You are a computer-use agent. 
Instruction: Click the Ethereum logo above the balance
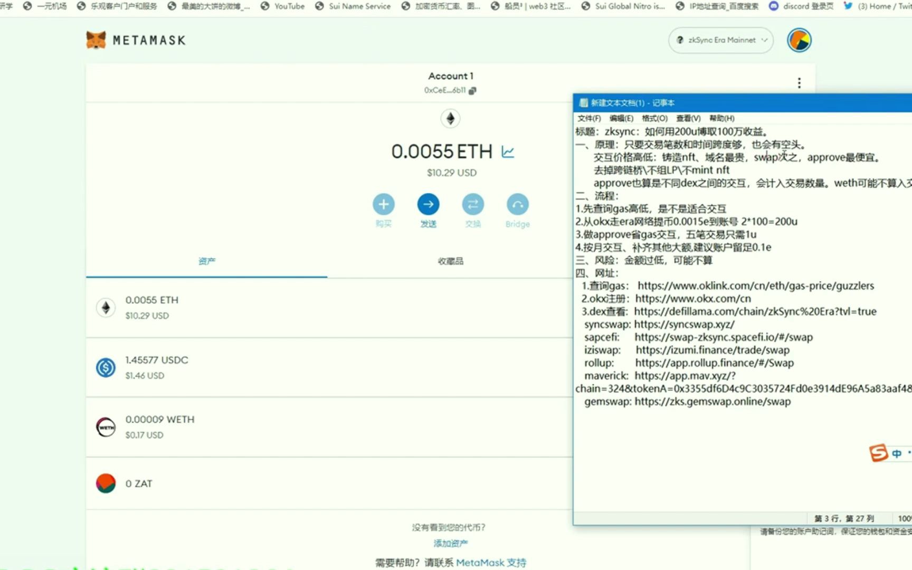pos(450,118)
